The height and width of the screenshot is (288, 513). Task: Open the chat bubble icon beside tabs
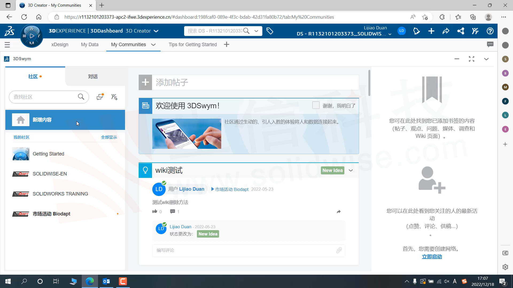point(490,44)
